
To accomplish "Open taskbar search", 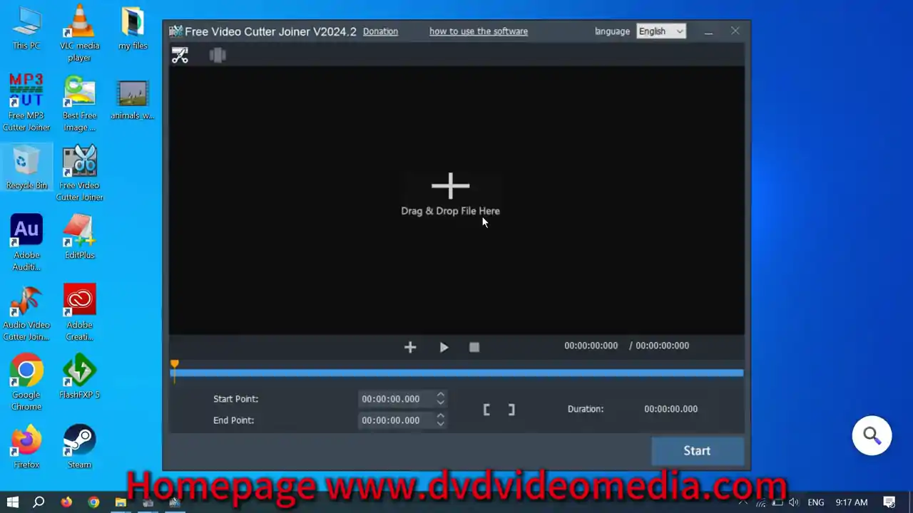I will click(x=39, y=502).
